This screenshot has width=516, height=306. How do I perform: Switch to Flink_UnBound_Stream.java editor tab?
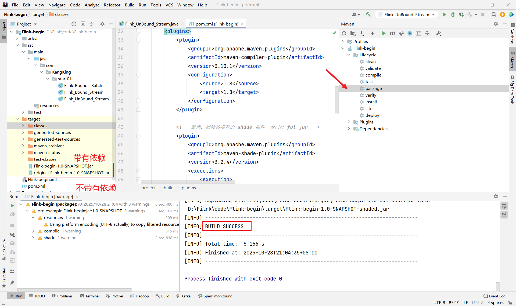point(151,24)
